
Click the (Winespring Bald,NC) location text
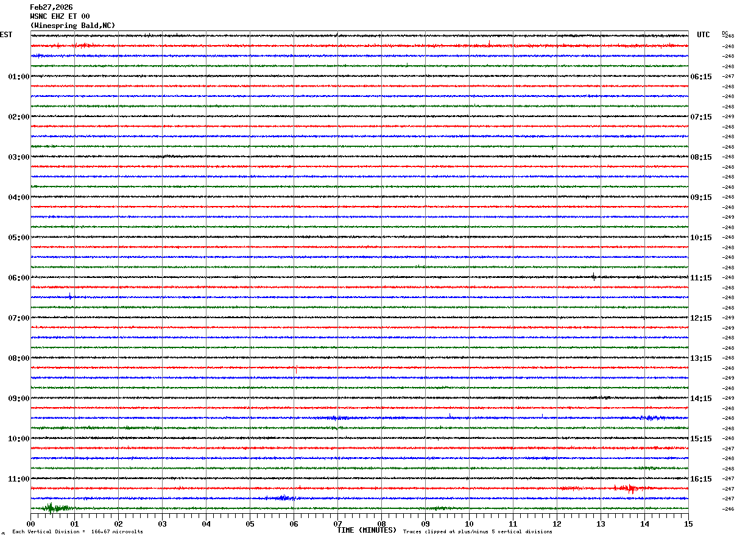[72, 26]
